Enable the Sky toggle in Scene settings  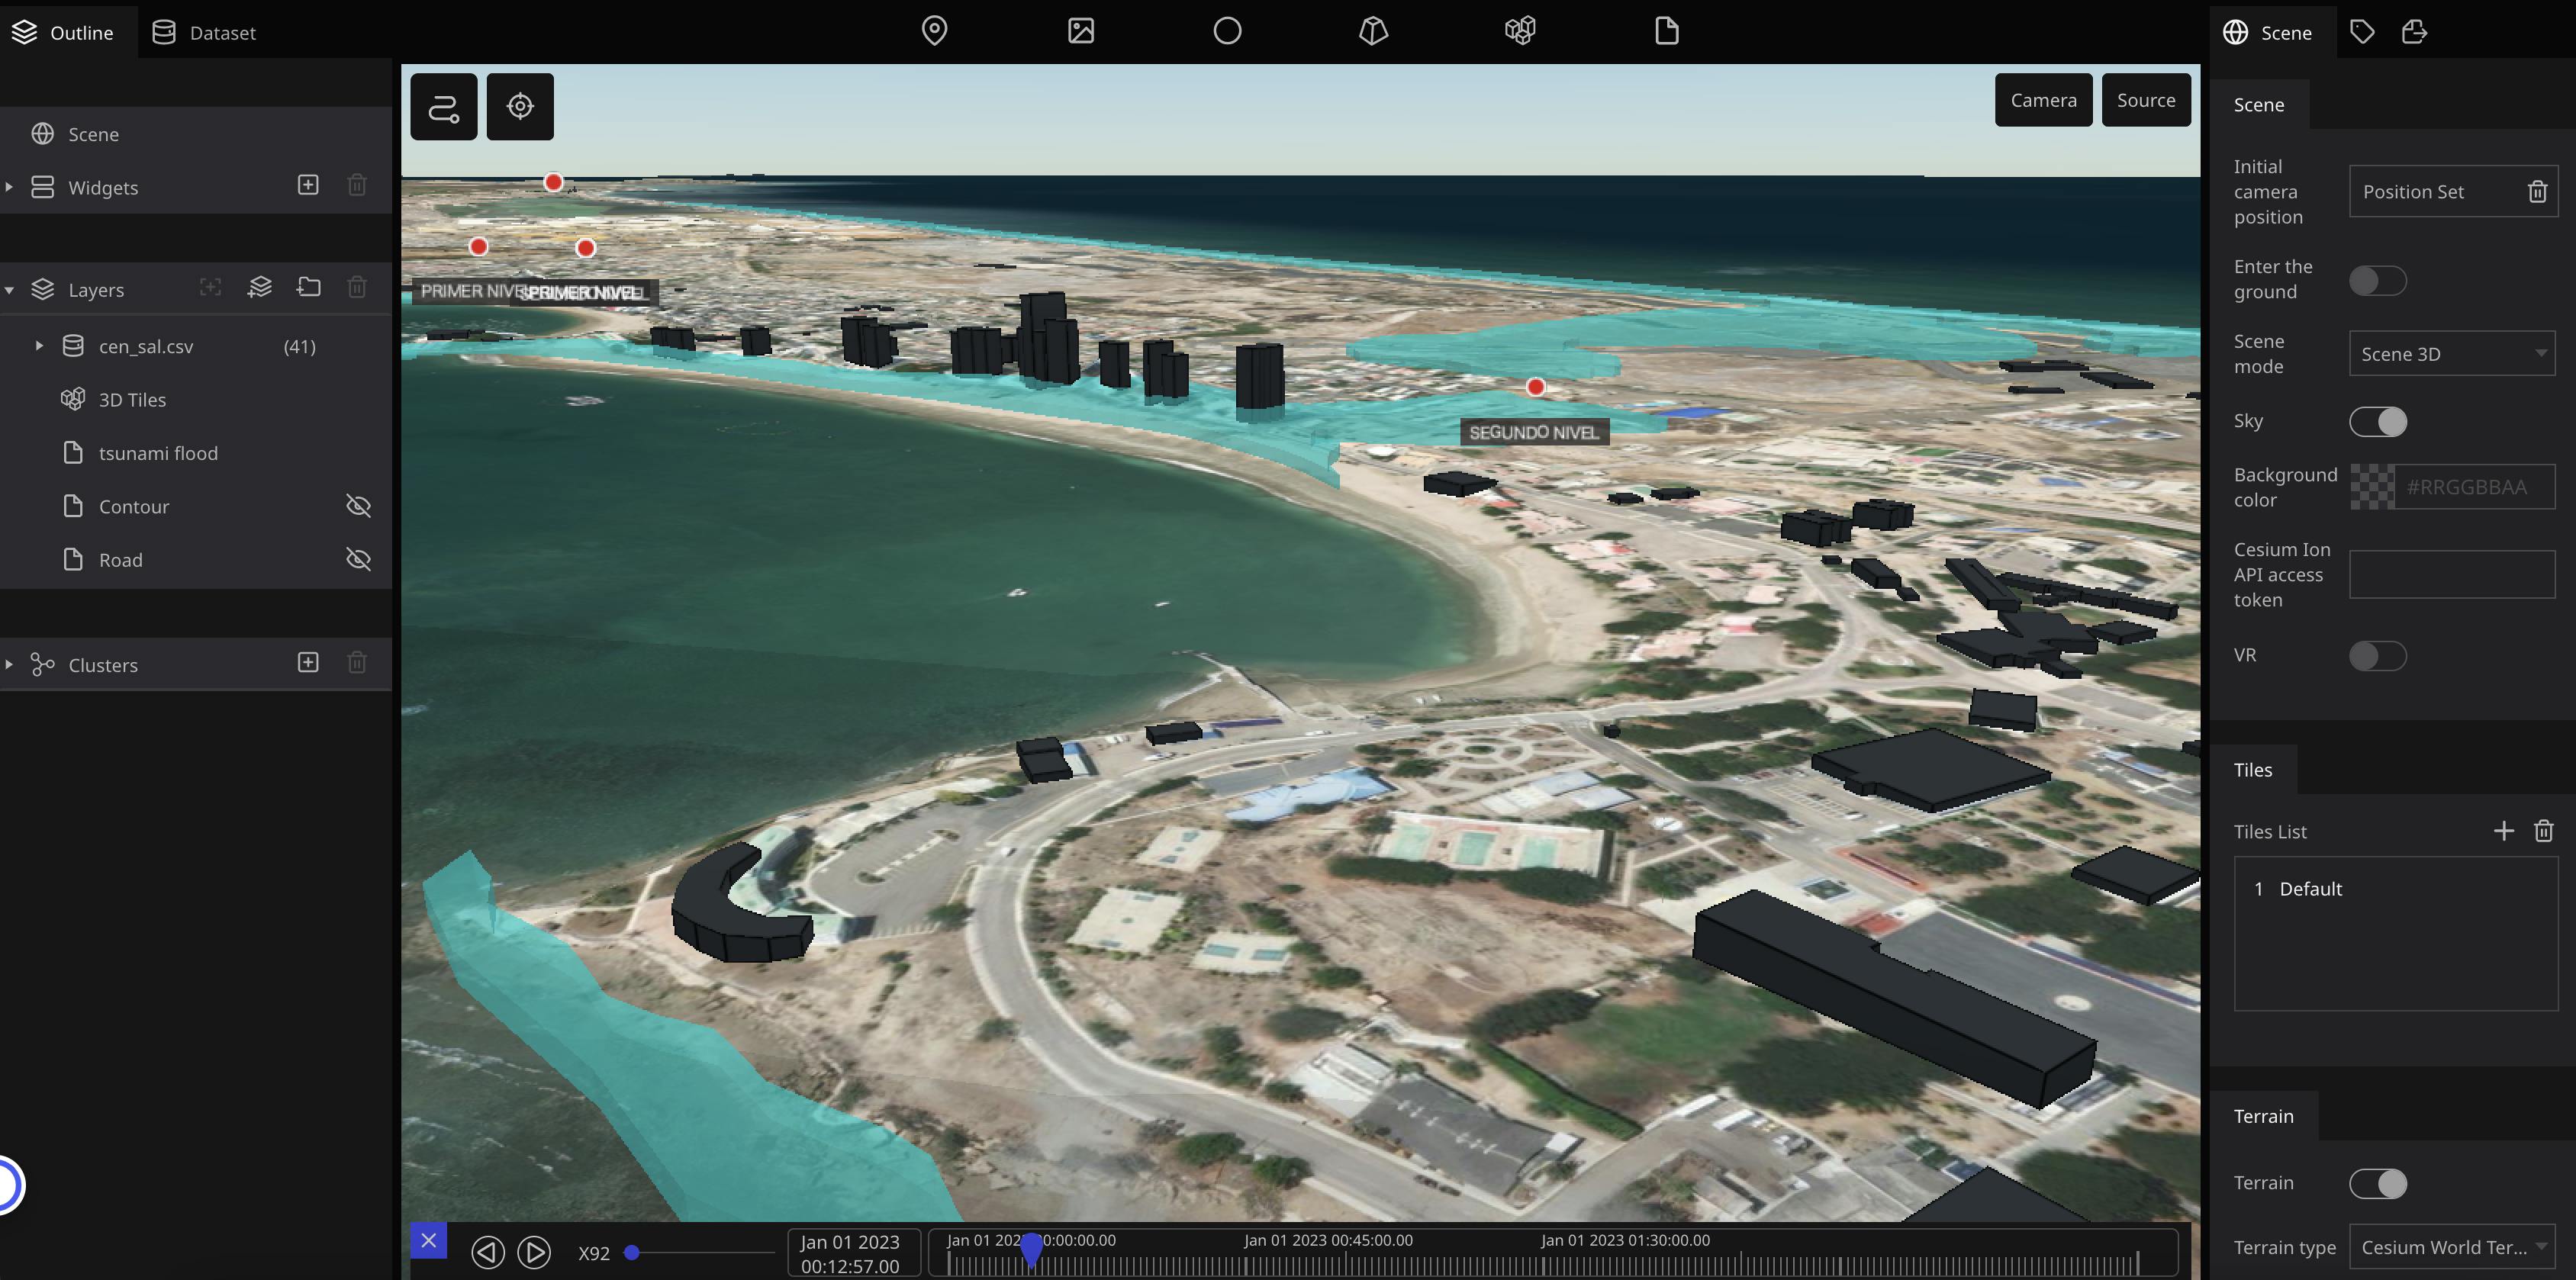tap(2379, 421)
